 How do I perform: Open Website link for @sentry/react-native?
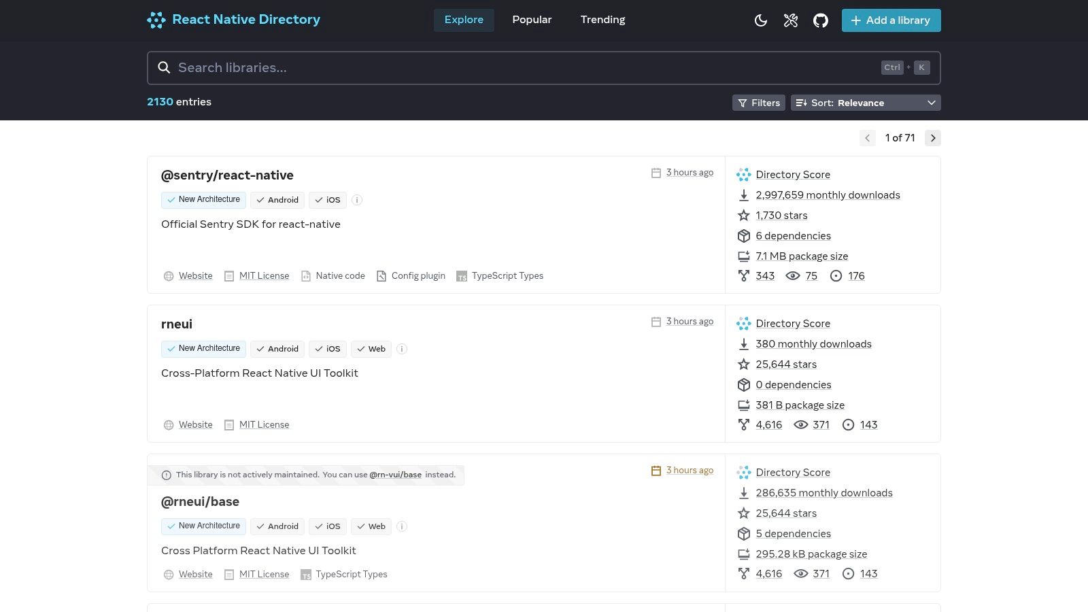[x=195, y=276]
